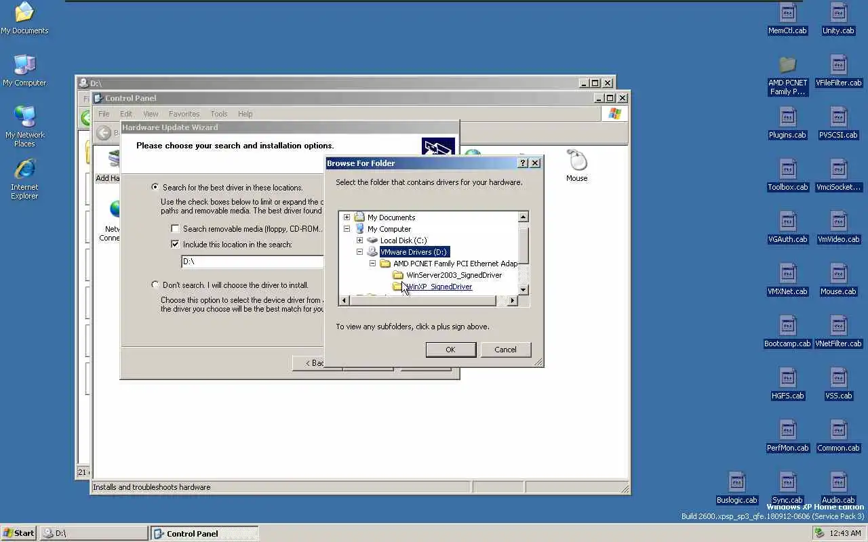The image size is (868, 542).
Task: Select VmVideo.cab desktop file
Action: tap(838, 227)
